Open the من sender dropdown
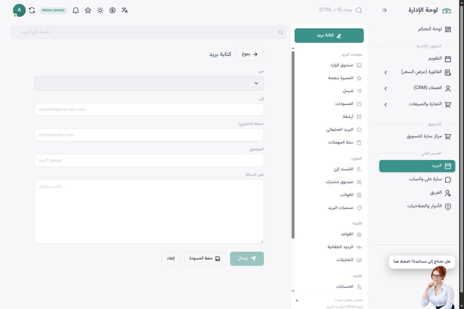 (x=149, y=83)
